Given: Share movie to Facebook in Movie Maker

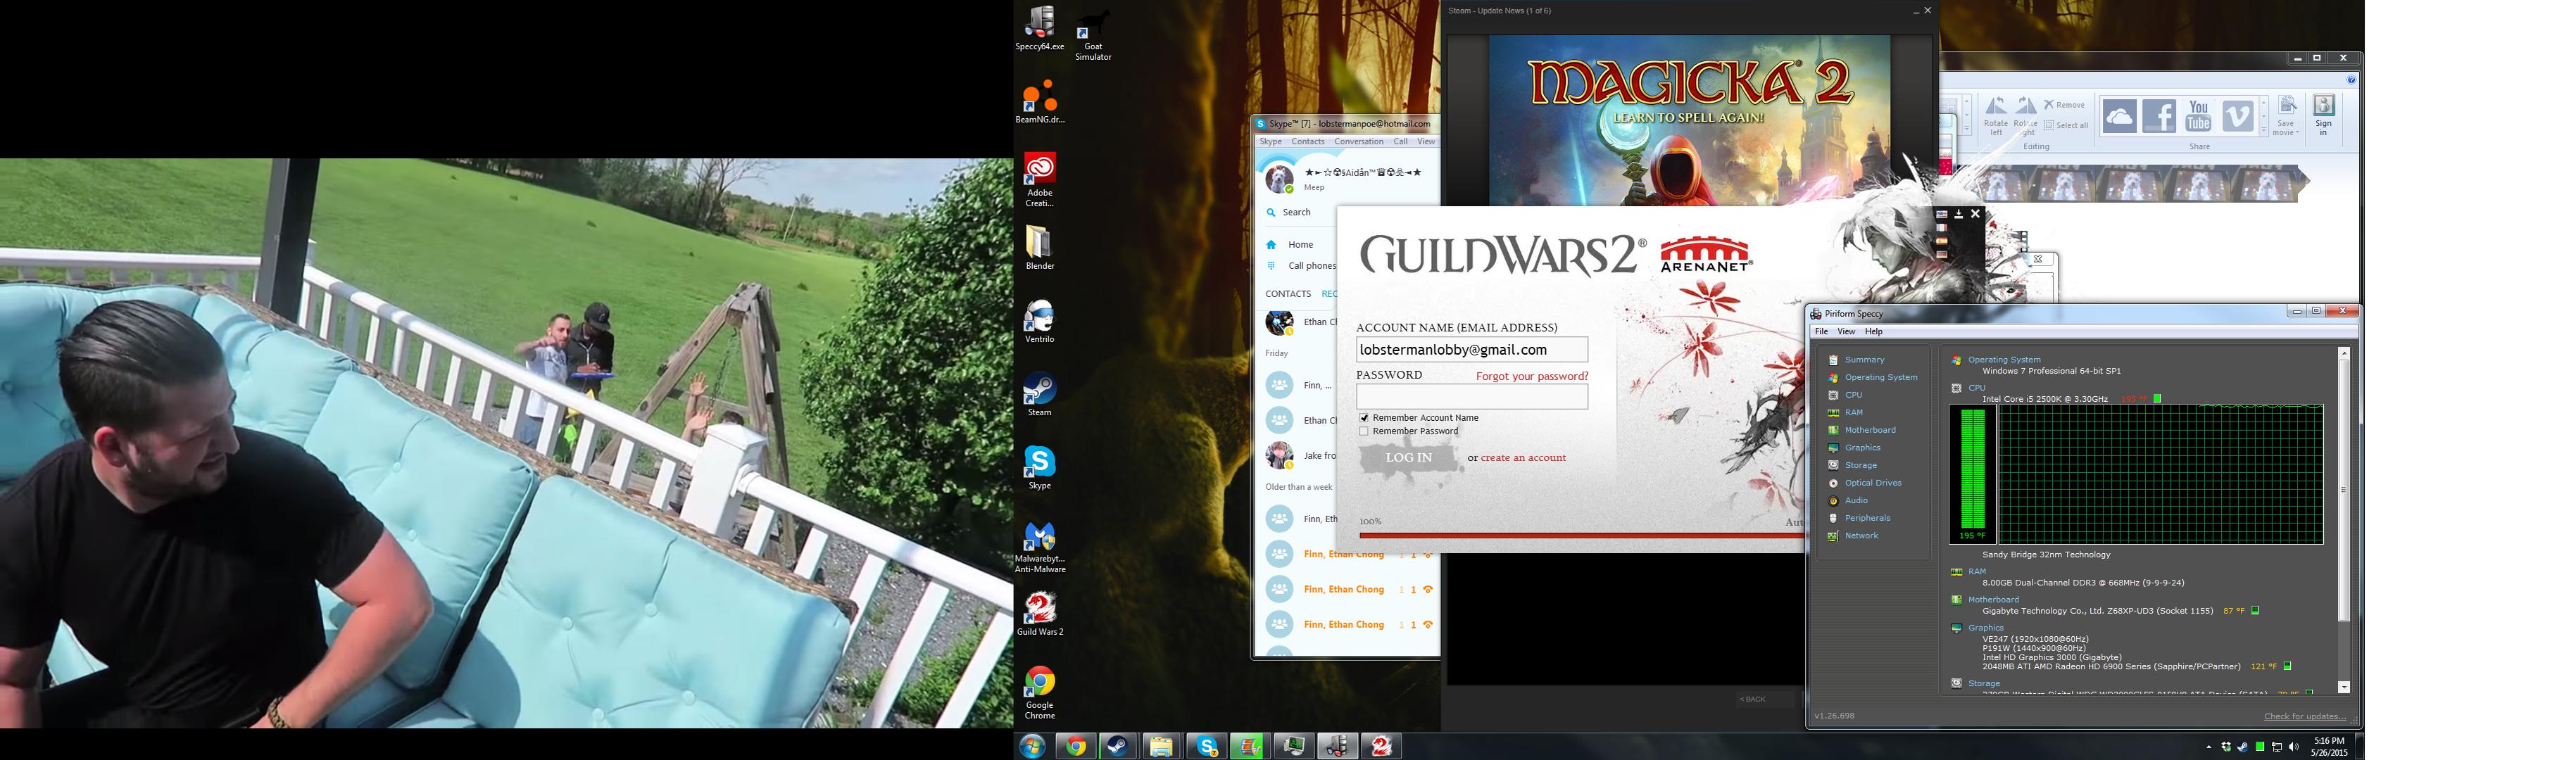Looking at the screenshot, I should click(2159, 116).
